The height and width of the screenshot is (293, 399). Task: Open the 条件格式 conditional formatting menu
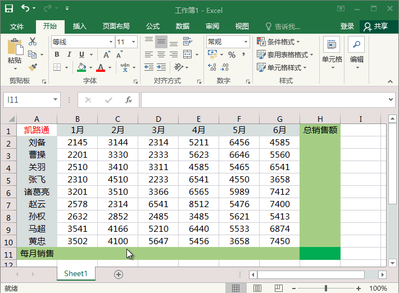click(x=278, y=42)
